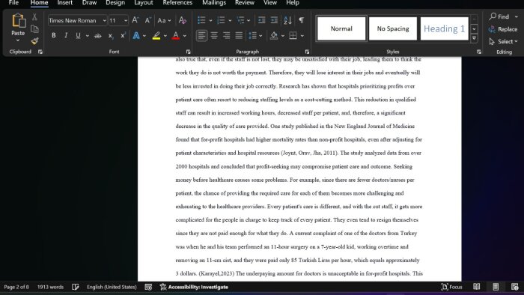Click the 1913 words count
524x295 pixels.
[50, 287]
